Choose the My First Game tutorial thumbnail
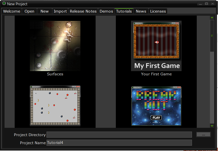Viewport: 218px width, 151px height. pos(156,46)
